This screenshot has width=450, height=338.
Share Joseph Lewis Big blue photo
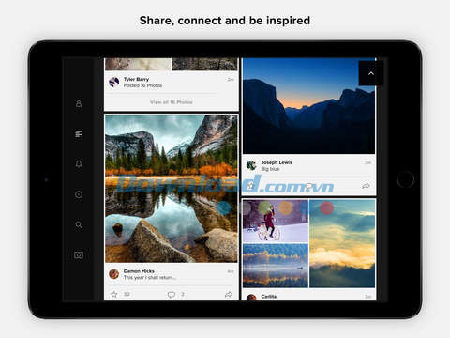coord(366,186)
